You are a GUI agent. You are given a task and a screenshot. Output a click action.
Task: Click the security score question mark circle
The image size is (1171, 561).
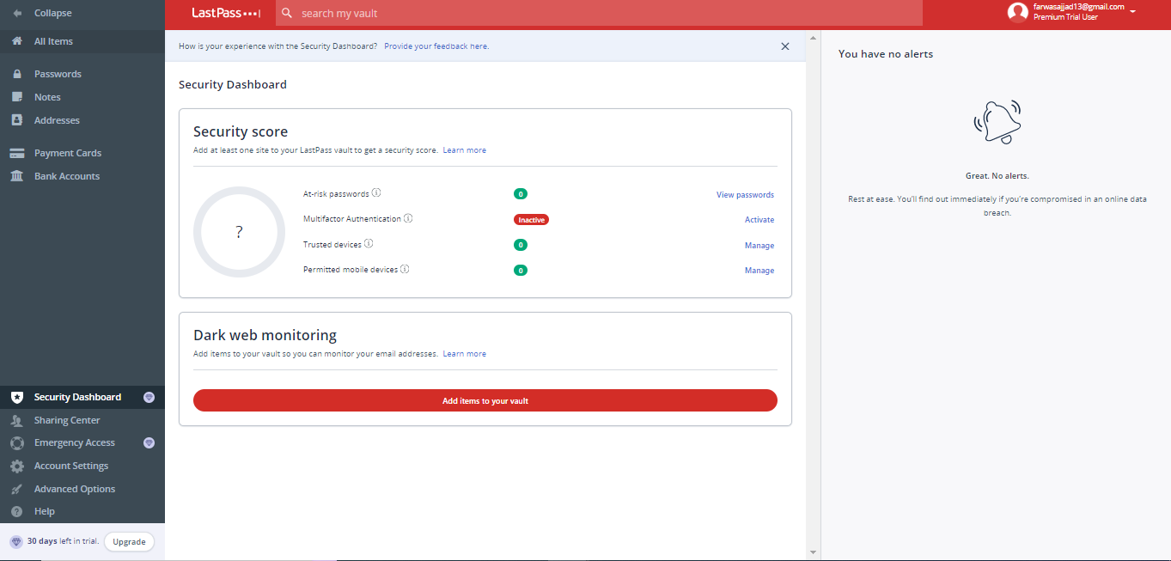[x=239, y=232]
